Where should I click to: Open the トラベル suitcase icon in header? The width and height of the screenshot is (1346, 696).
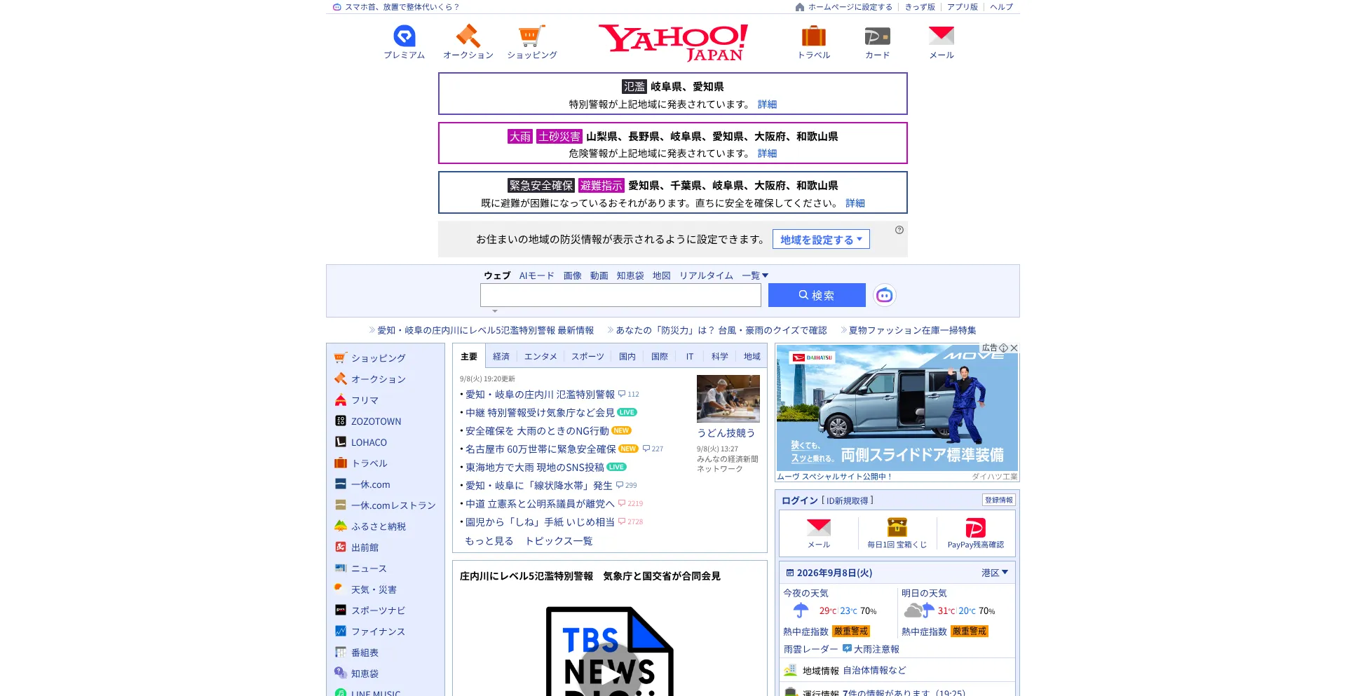813,36
